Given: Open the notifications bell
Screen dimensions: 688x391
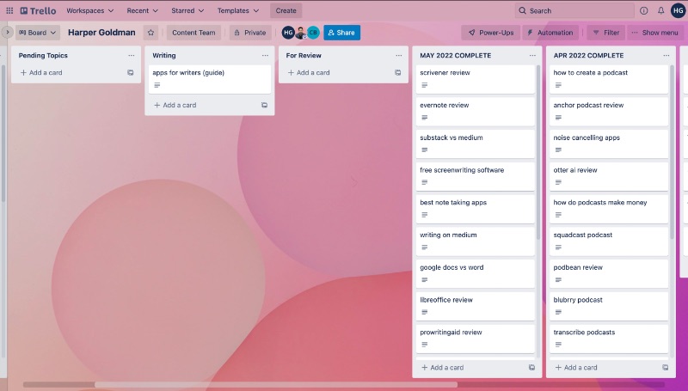Looking at the screenshot, I should click(x=660, y=10).
